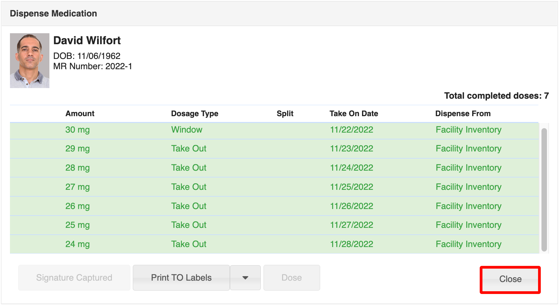Viewport: 560px width, 307px height.
Task: Click Facility Inventory for 11/26/2022 dose
Action: [x=468, y=206]
